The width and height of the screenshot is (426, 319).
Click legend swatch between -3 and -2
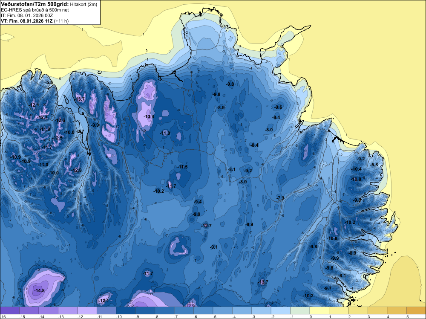tap(262, 310)
